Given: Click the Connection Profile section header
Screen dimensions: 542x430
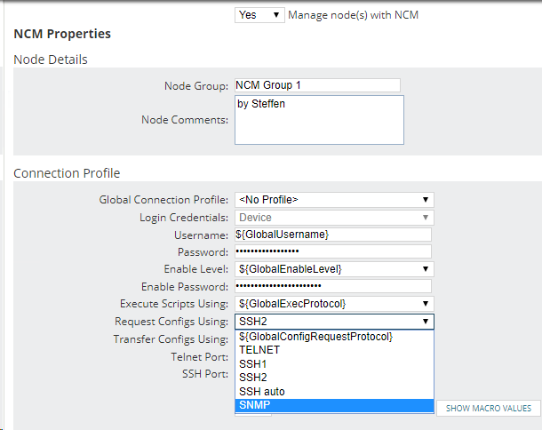Looking at the screenshot, I should pos(67,173).
